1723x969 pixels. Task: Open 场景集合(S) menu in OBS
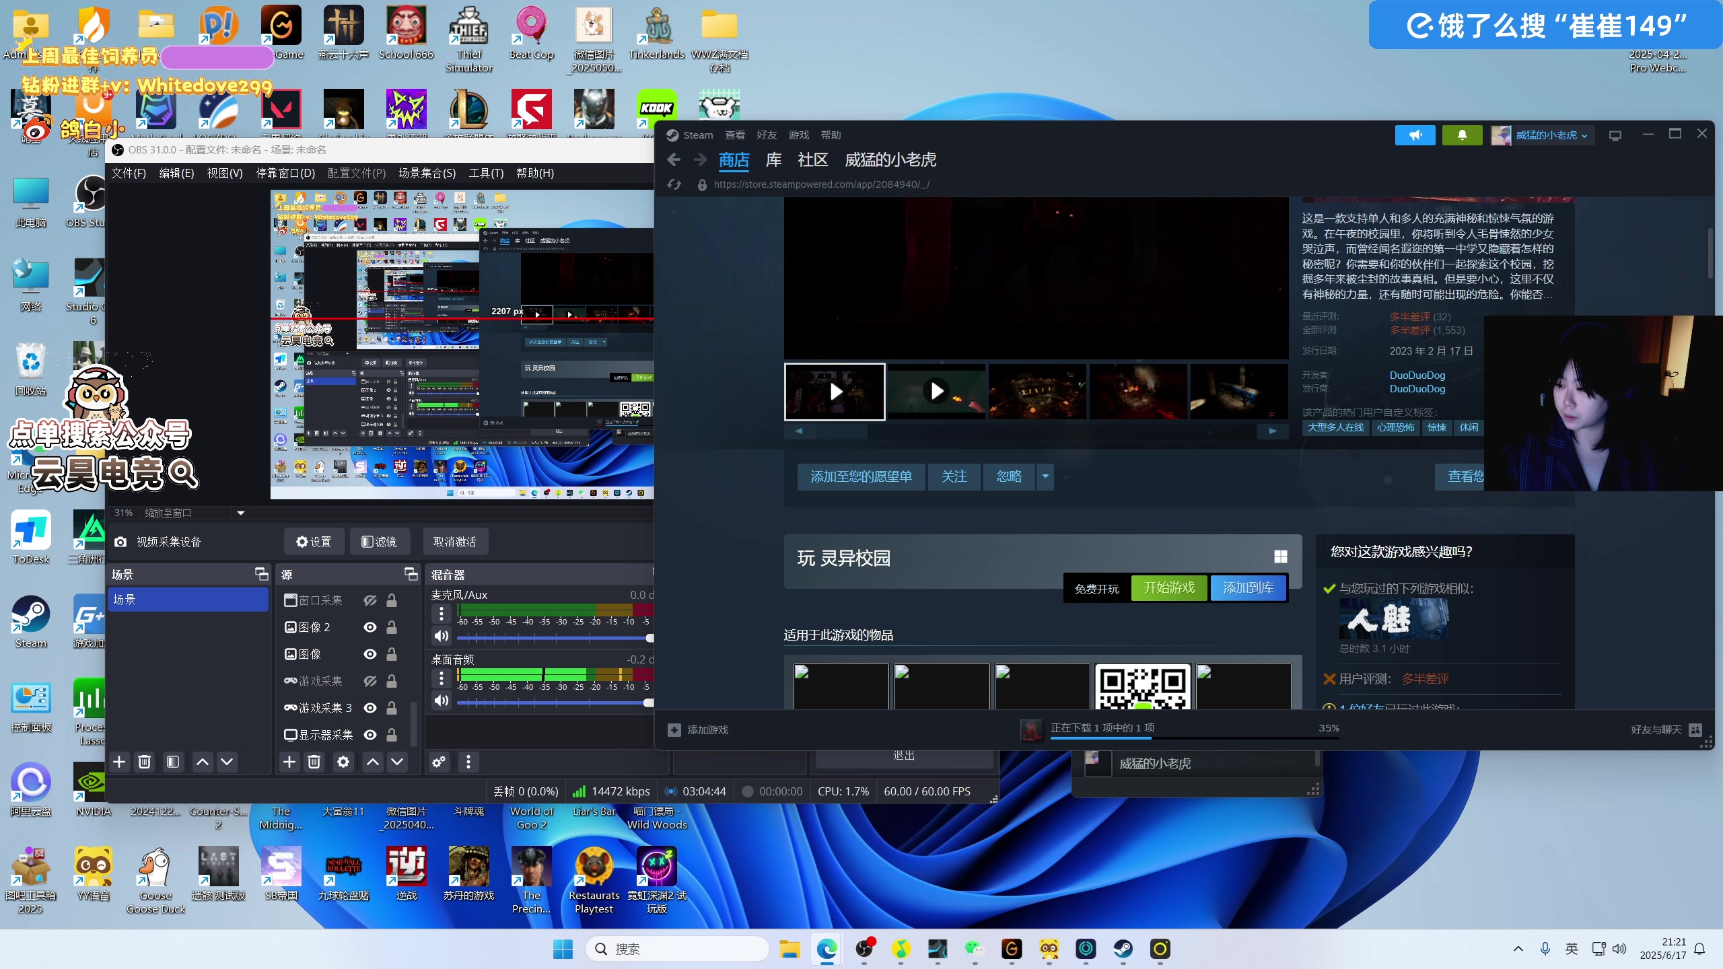[x=427, y=173]
